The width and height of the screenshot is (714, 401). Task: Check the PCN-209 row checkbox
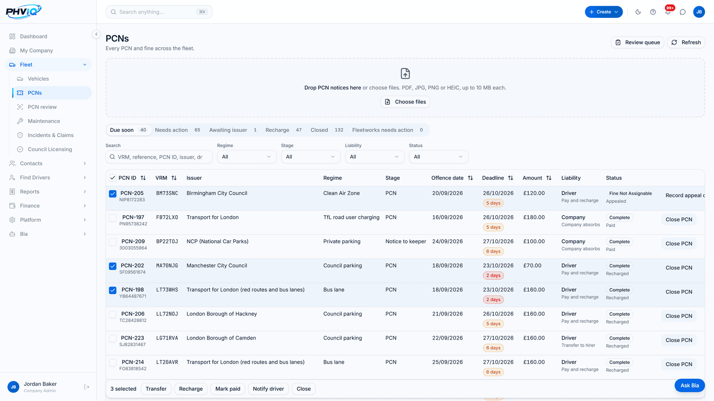(x=113, y=242)
